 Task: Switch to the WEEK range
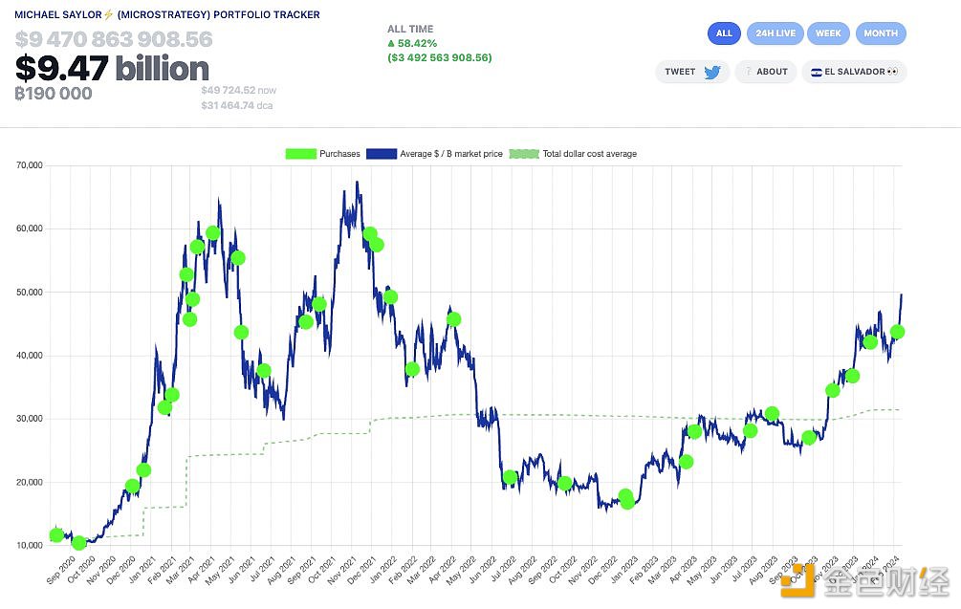coord(828,33)
